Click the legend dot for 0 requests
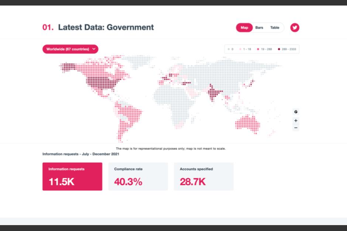Screen dimensions: 347x231 click(229, 49)
